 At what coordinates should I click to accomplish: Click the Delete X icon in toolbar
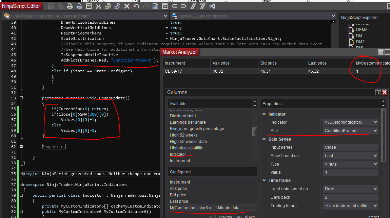[x=127, y=6]
